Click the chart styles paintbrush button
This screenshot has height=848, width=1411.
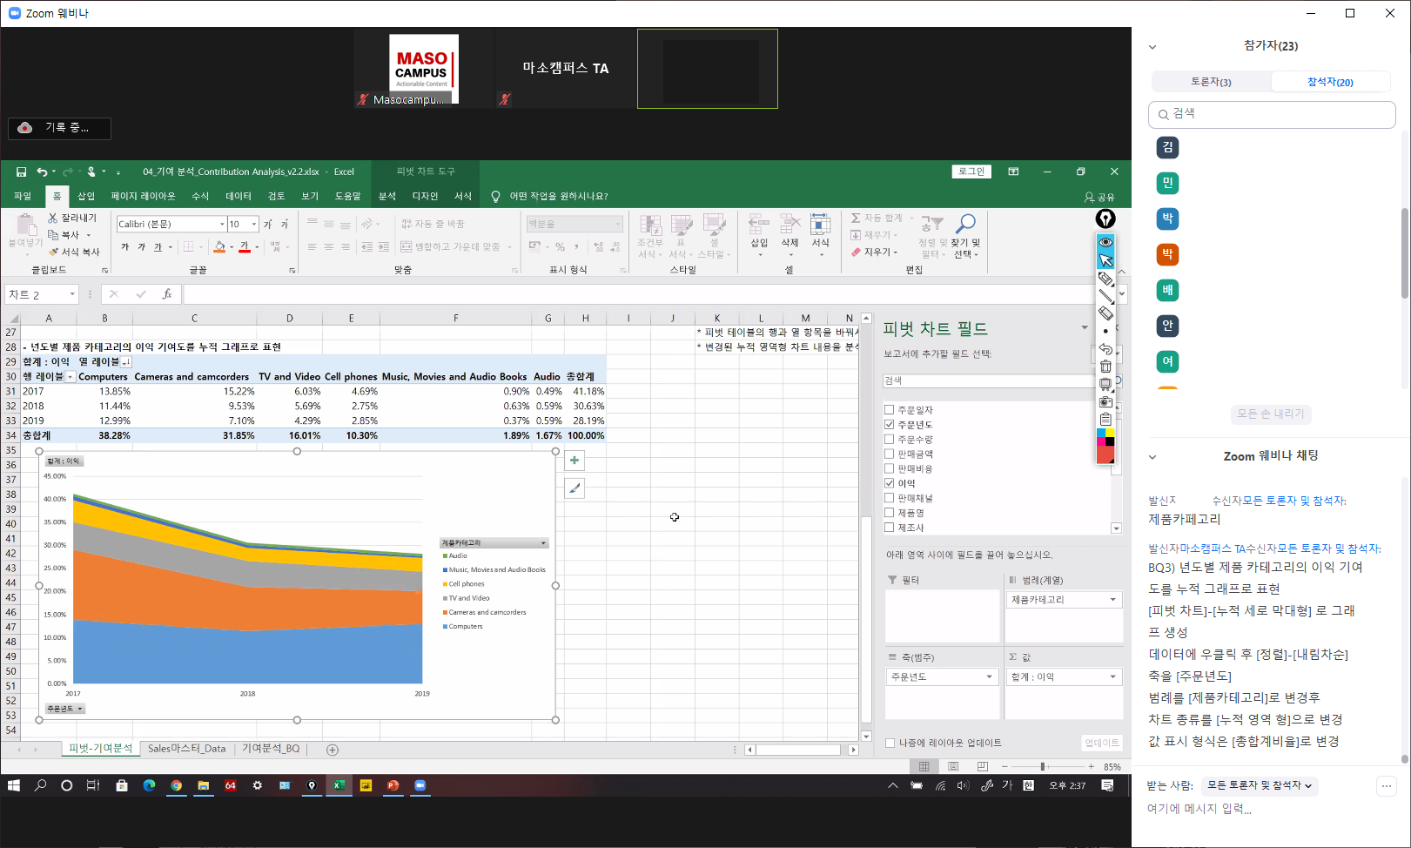(574, 488)
